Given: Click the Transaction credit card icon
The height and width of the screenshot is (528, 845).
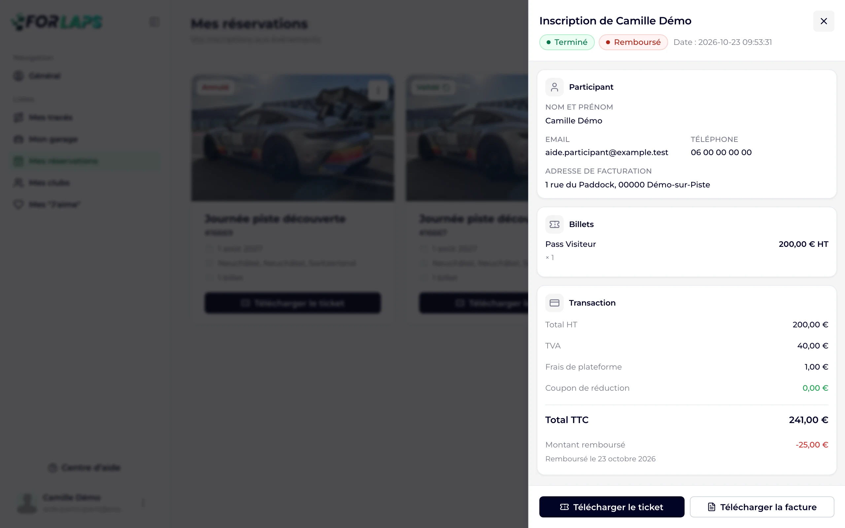Looking at the screenshot, I should 554,303.
